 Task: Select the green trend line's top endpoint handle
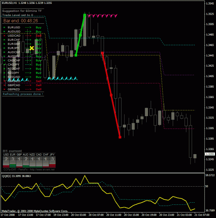coord(85,15)
